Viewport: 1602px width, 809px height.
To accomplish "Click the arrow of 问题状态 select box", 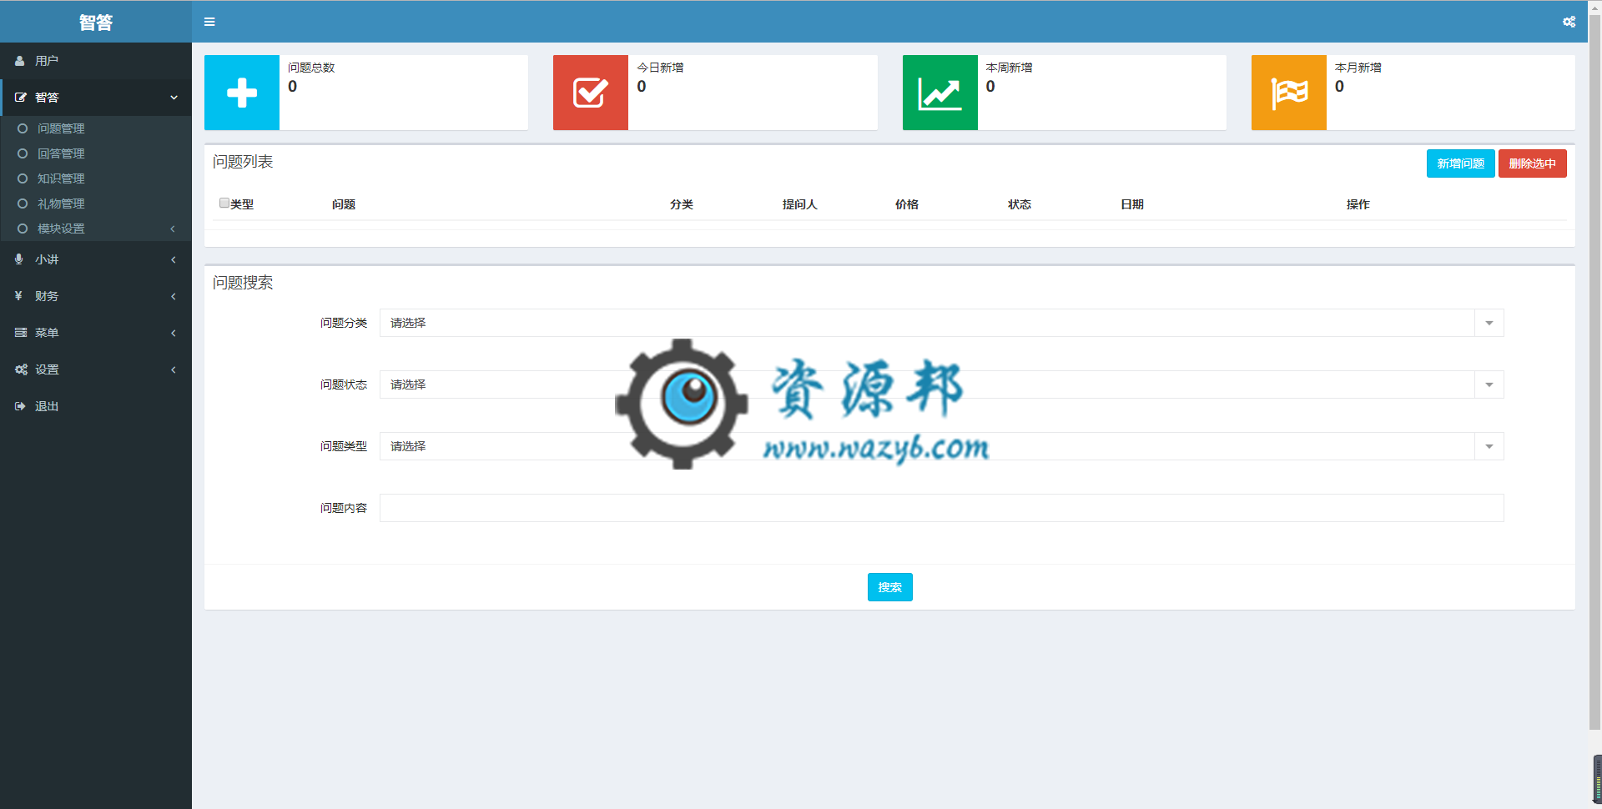I will 1489,384.
